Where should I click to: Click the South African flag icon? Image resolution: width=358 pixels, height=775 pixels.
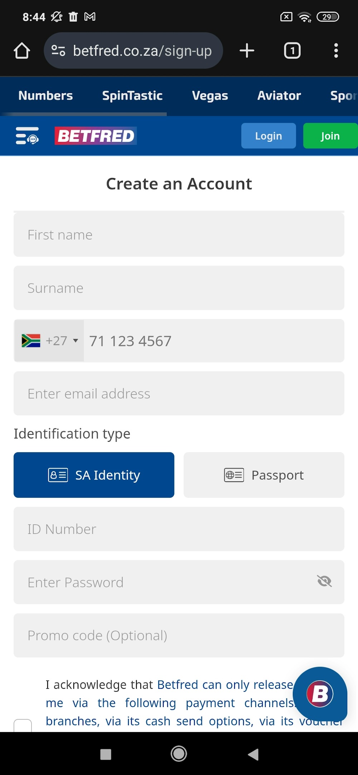31,340
